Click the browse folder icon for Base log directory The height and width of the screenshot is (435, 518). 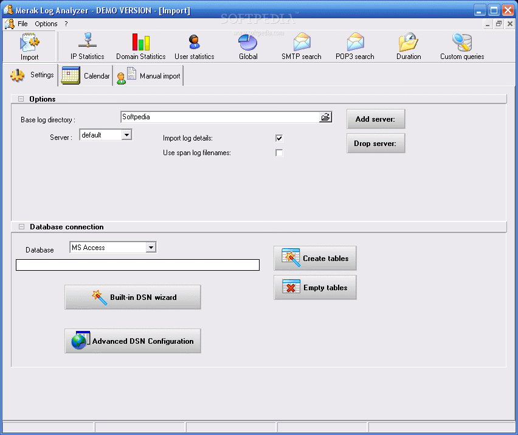[x=325, y=117]
